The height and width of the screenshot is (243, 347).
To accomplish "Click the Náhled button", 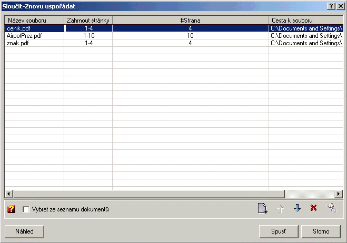I will click(x=24, y=231).
